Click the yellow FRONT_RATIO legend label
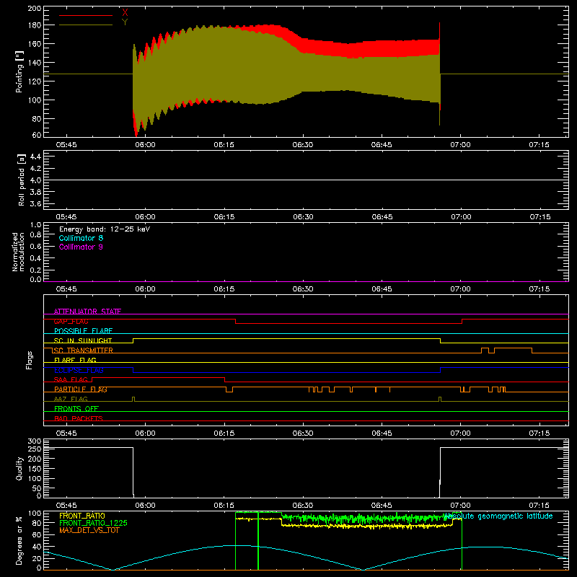The image size is (577, 577). (x=82, y=516)
